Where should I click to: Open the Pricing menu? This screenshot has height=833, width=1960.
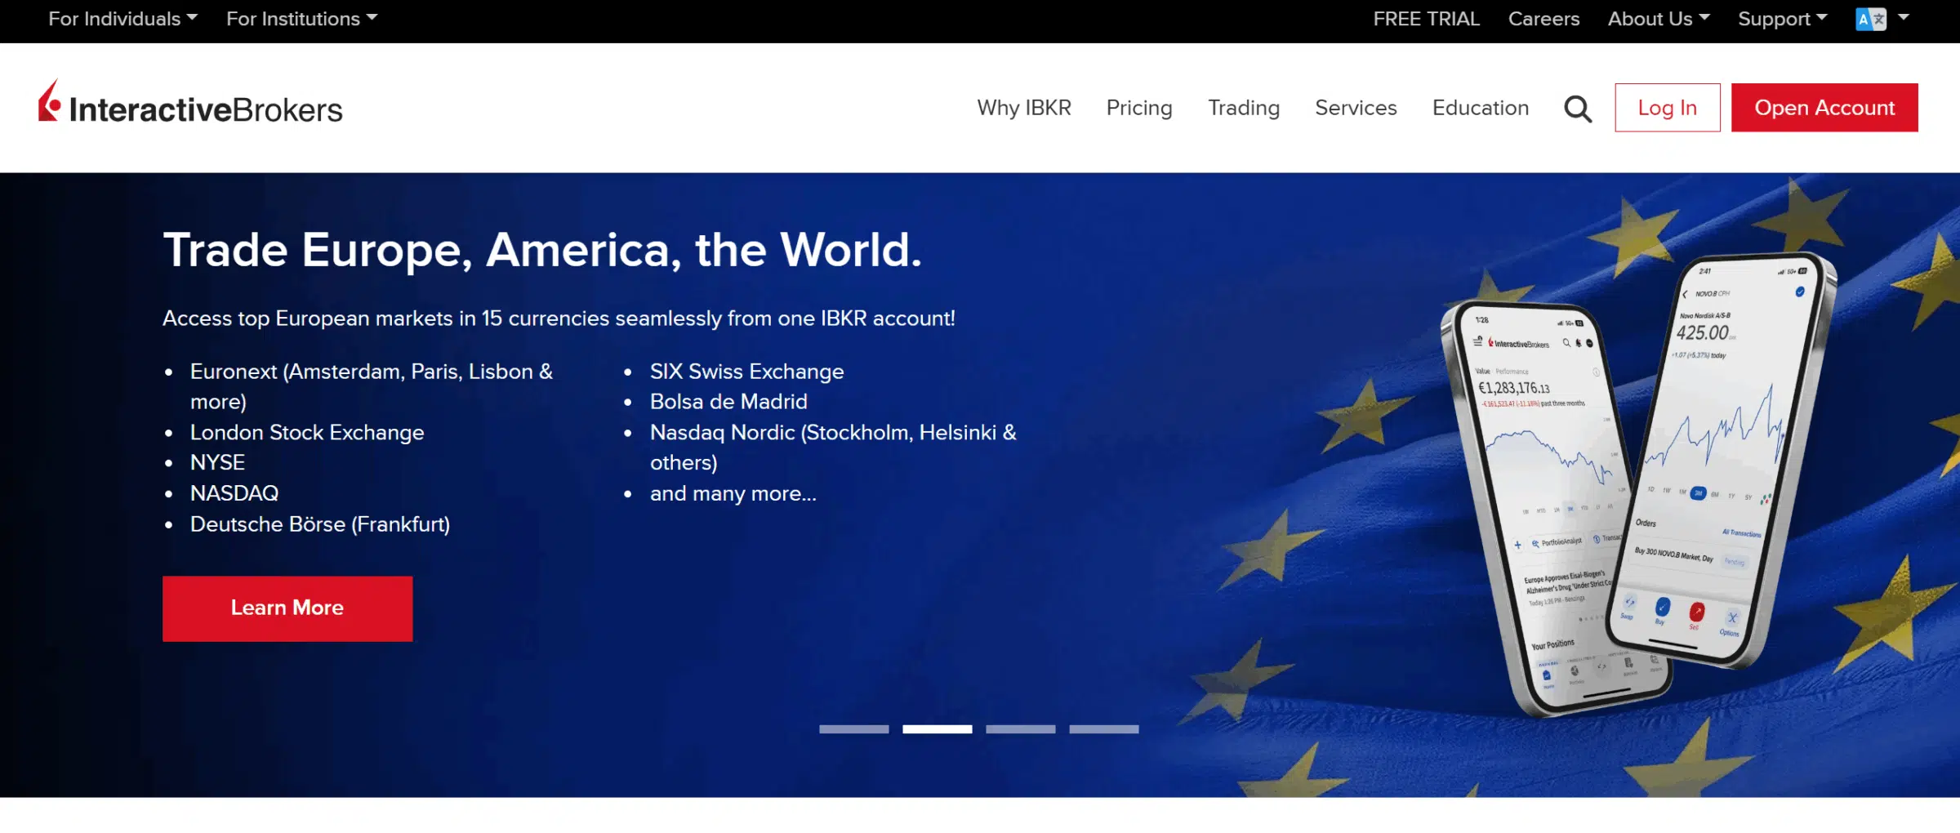pyautogui.click(x=1139, y=108)
